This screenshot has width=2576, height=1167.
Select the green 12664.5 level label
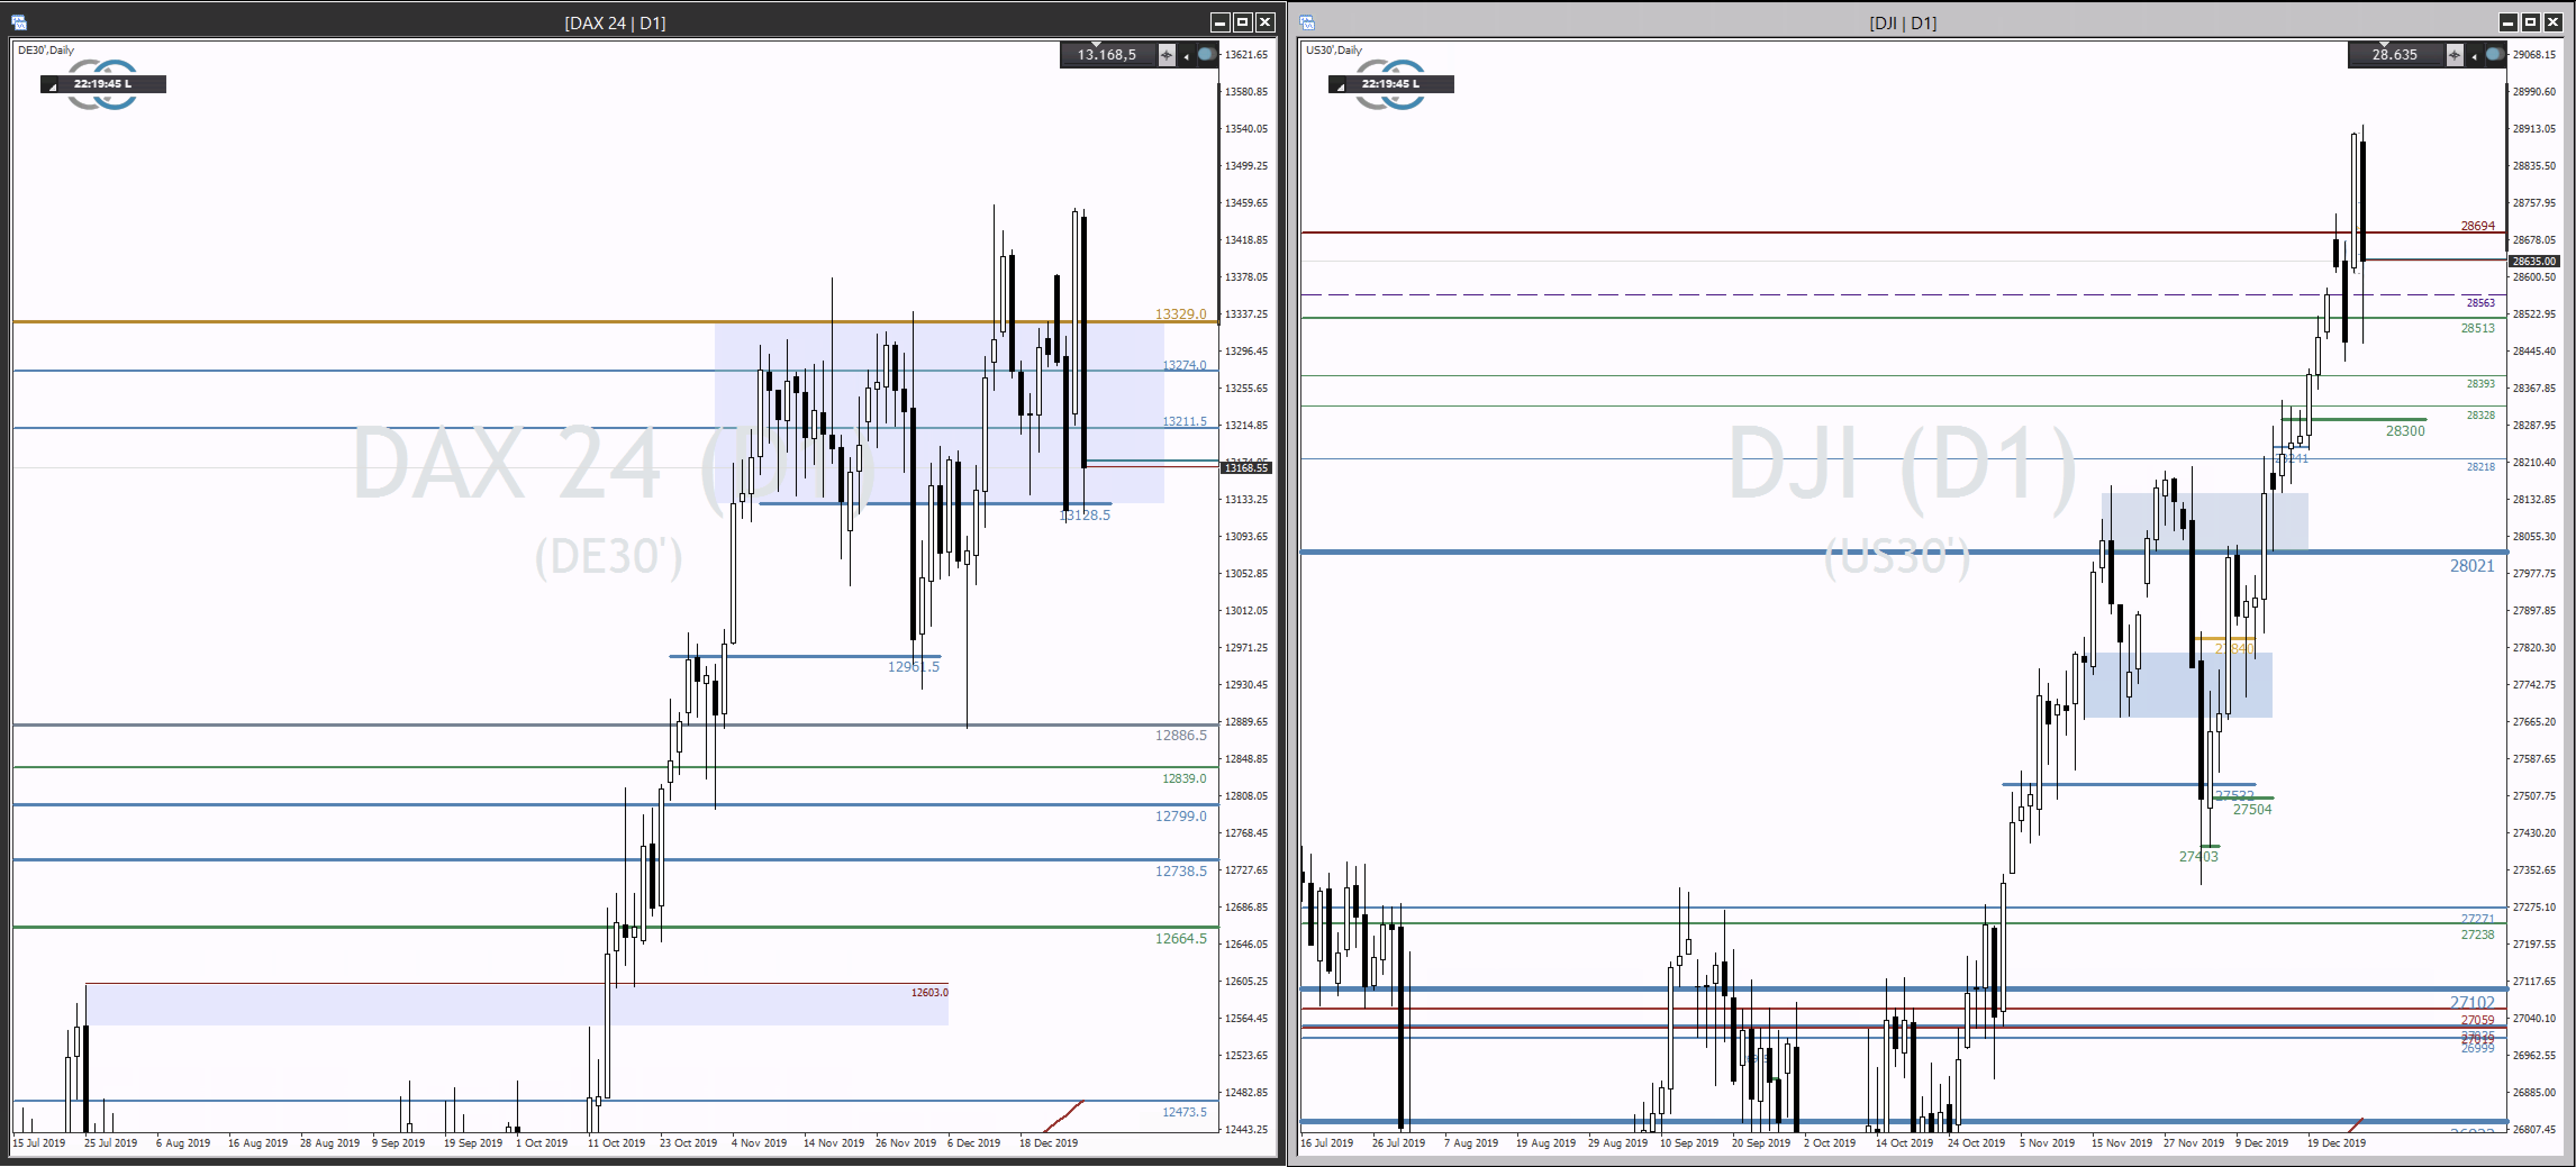point(1181,938)
